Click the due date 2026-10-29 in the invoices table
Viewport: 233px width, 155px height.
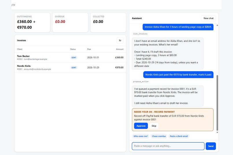click(x=93, y=67)
